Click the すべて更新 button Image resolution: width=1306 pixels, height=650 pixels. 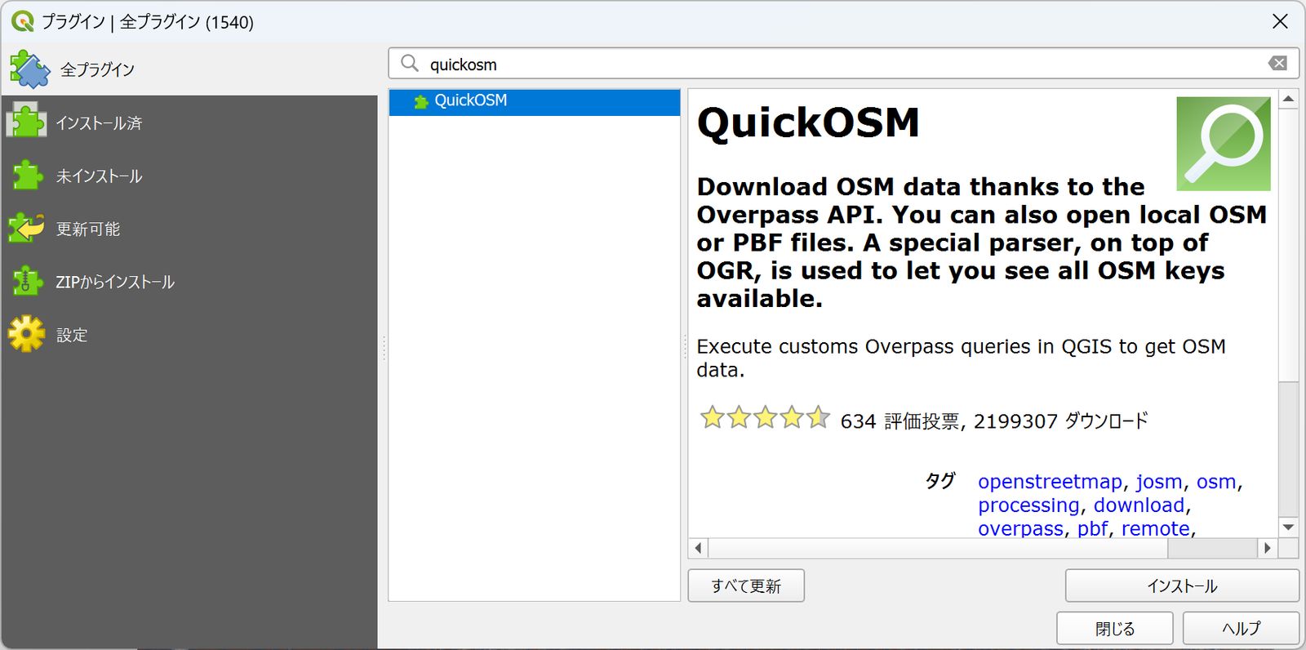(746, 585)
